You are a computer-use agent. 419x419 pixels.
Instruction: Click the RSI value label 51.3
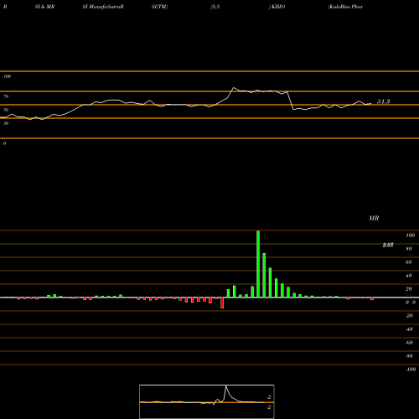(383, 101)
